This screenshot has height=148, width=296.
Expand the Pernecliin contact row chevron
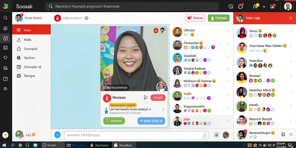tap(227, 44)
